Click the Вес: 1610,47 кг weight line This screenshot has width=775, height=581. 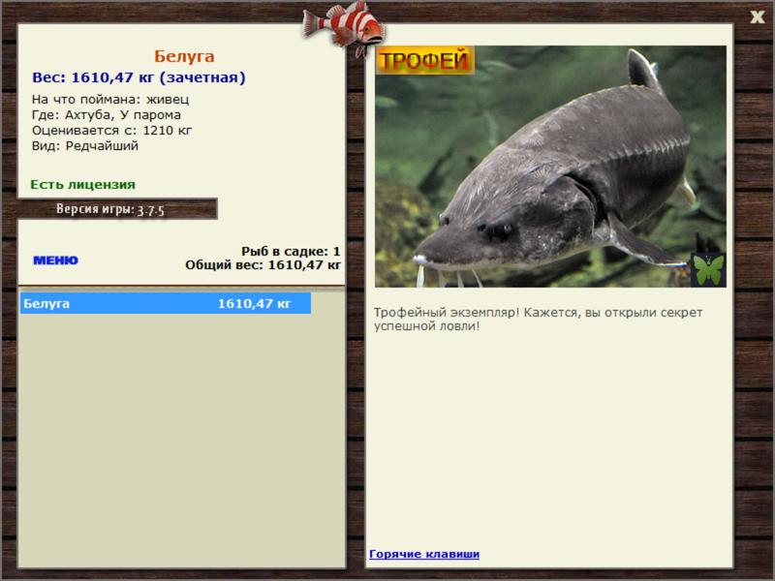pyautogui.click(x=139, y=77)
